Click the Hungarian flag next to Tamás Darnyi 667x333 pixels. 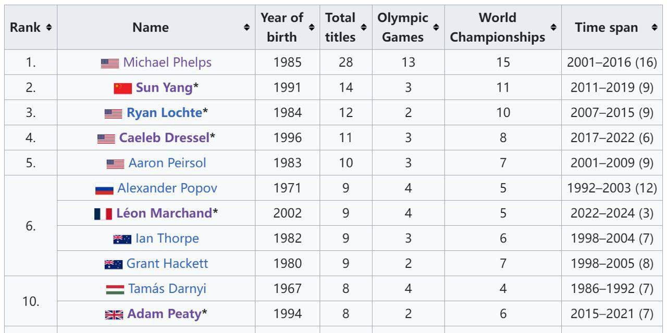click(x=115, y=289)
